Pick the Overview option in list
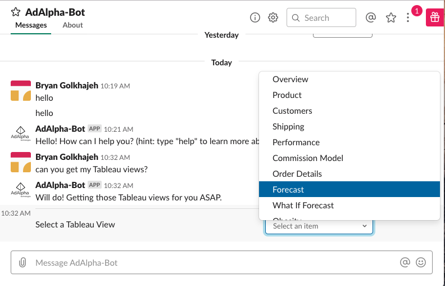 (290, 79)
